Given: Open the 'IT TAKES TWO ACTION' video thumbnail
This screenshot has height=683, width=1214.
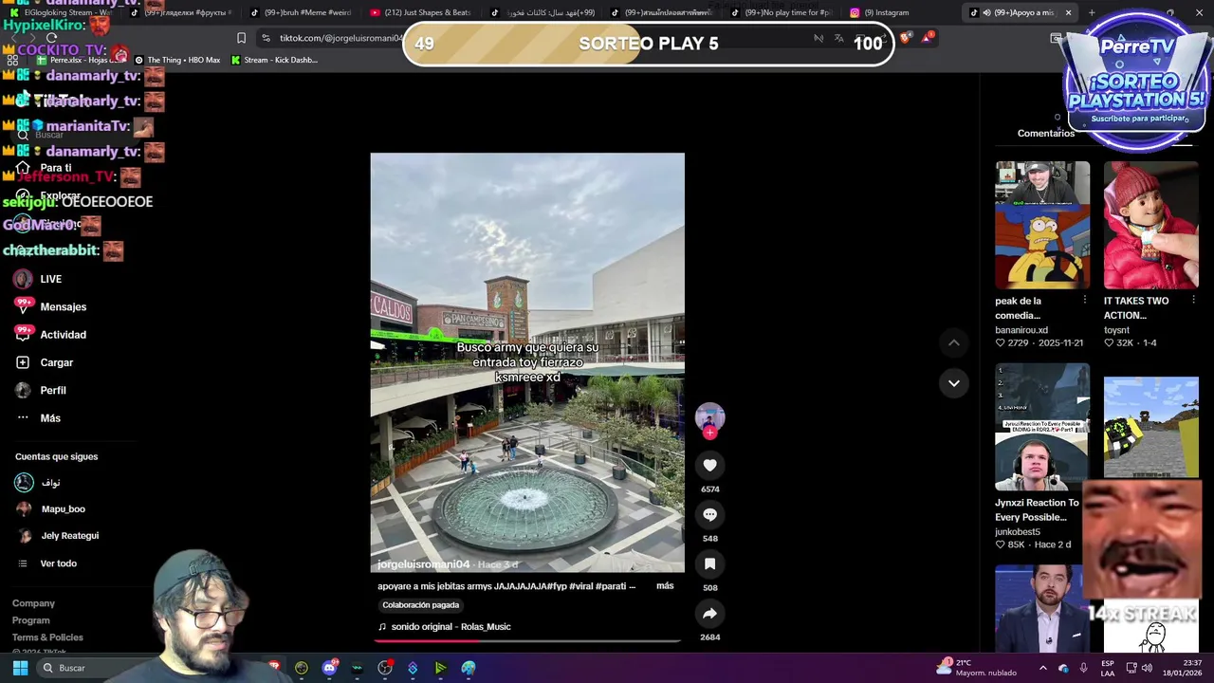Looking at the screenshot, I should (x=1150, y=225).
